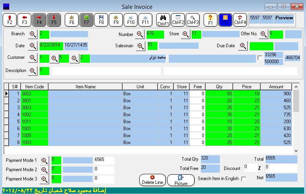This screenshot has width=306, height=194.
Task: Click the F2 up arrow toolbar button
Action: click(10, 19)
